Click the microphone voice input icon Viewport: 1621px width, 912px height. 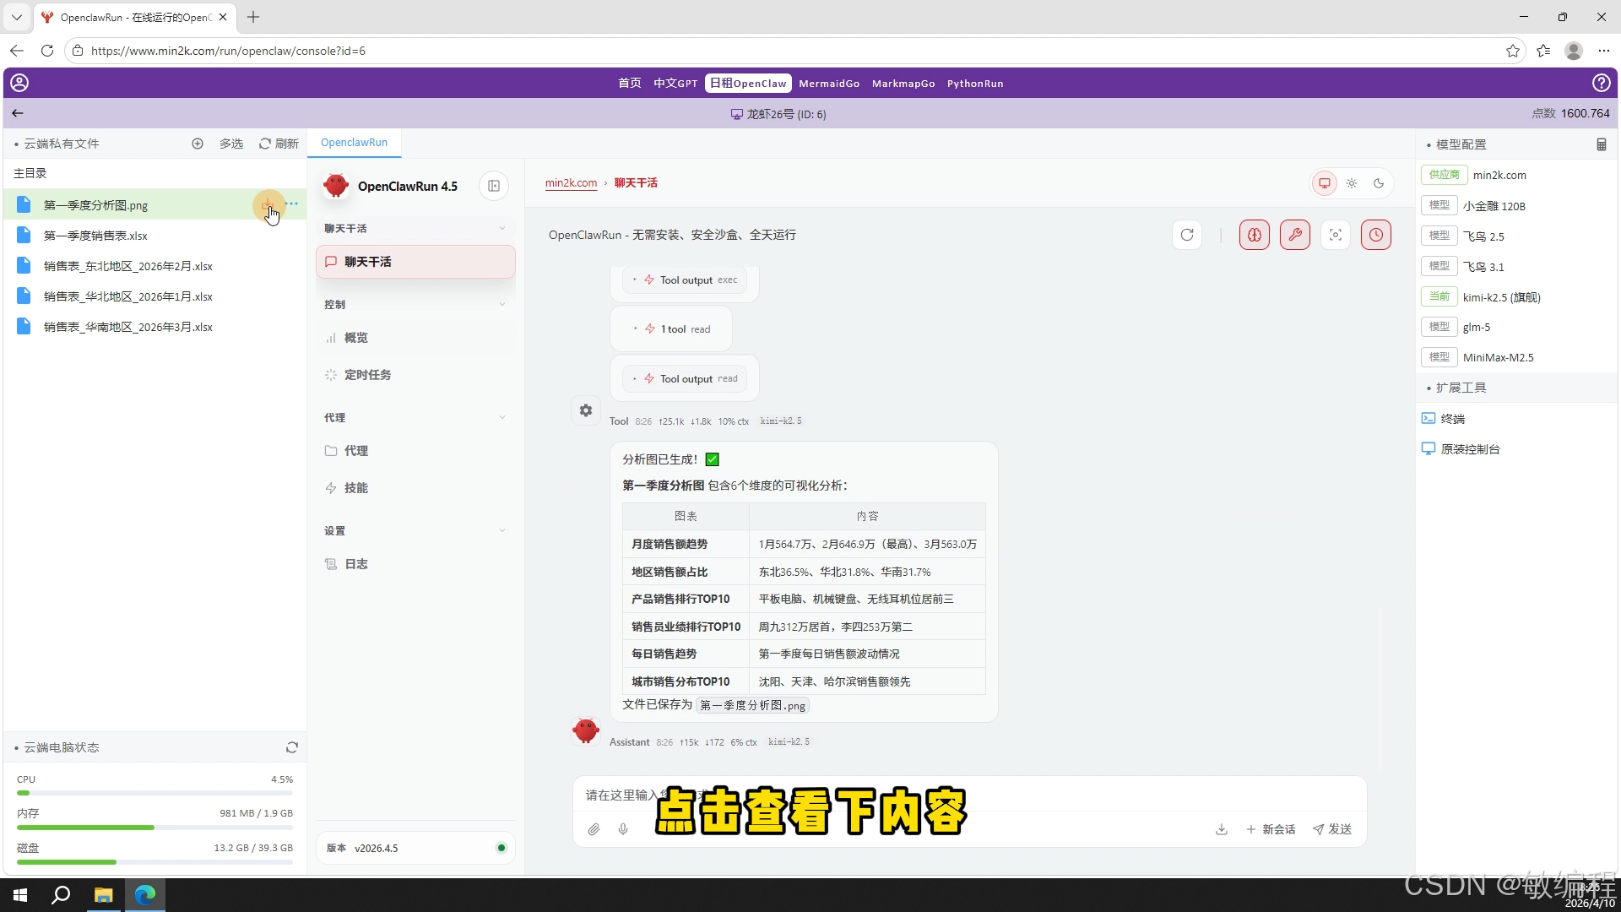click(x=623, y=829)
